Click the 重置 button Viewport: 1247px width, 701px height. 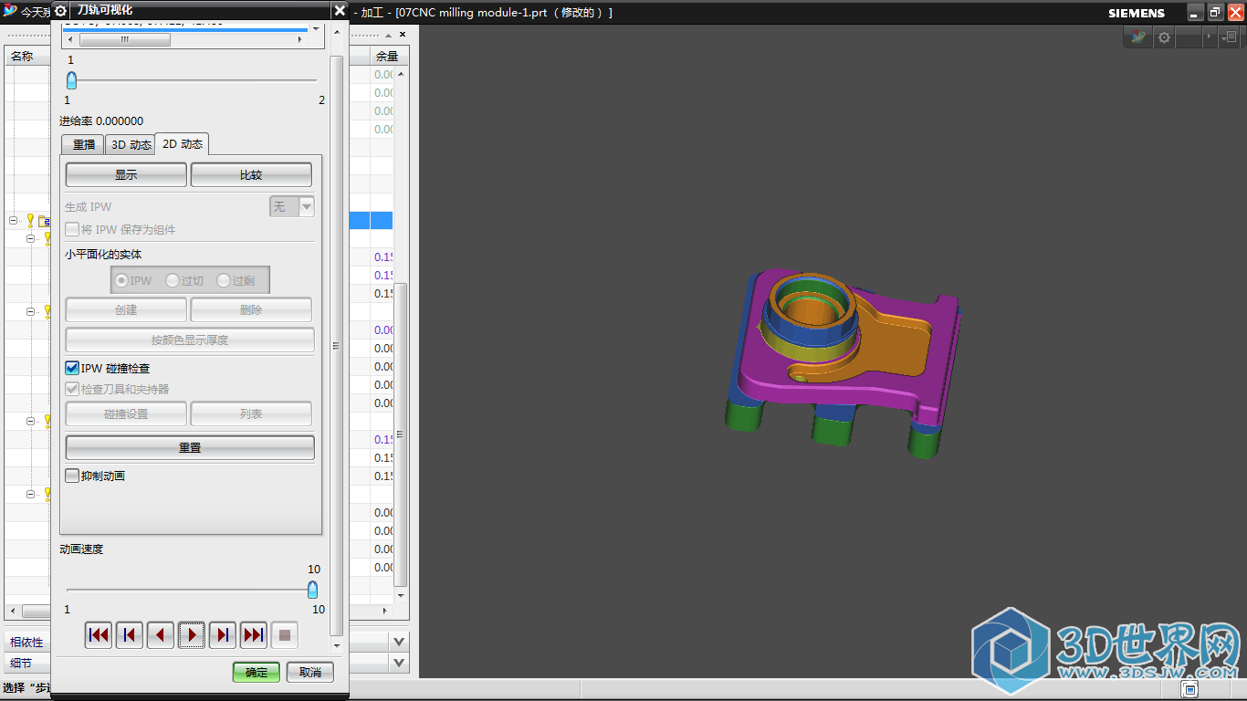190,447
